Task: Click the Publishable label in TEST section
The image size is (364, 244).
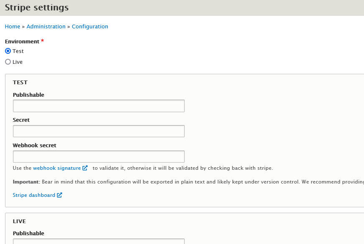Action: (x=28, y=95)
